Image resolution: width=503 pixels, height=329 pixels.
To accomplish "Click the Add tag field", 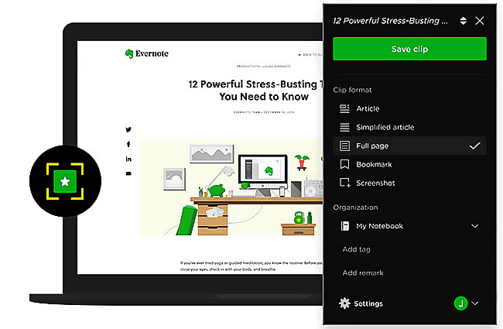I will point(409,249).
